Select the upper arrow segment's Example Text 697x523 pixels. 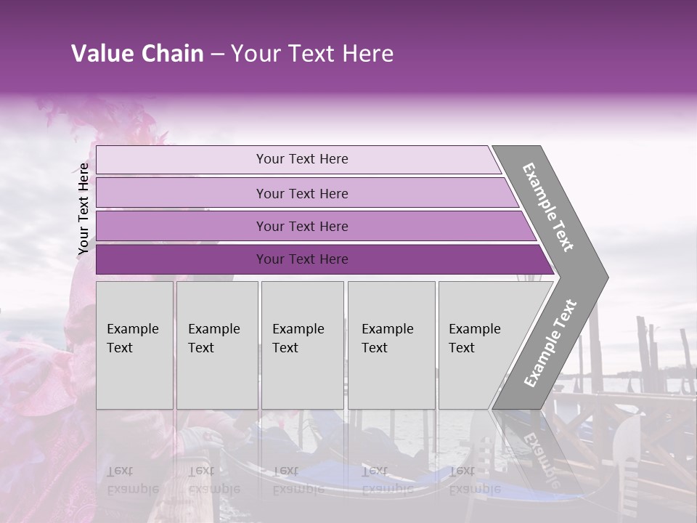pos(549,207)
